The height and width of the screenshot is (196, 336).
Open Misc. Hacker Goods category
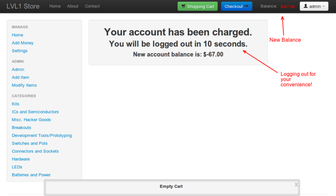(x=31, y=120)
